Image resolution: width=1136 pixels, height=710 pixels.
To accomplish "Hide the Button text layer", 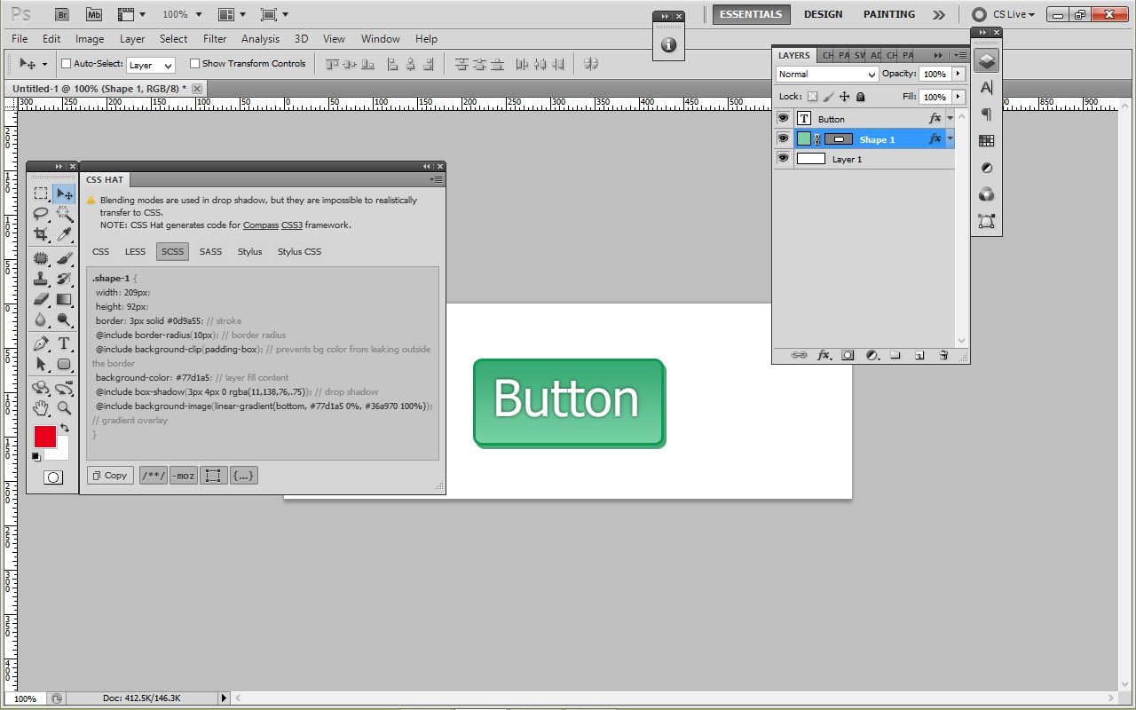I will click(x=783, y=118).
